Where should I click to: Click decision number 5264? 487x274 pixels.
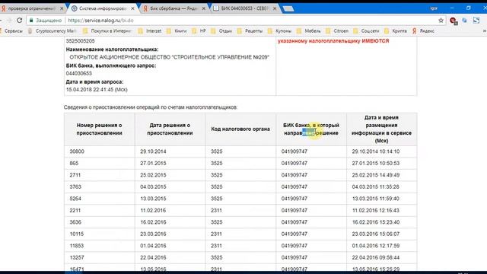pyautogui.click(x=75, y=199)
